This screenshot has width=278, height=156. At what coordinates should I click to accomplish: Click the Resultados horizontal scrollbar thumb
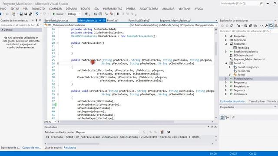coord(73,143)
